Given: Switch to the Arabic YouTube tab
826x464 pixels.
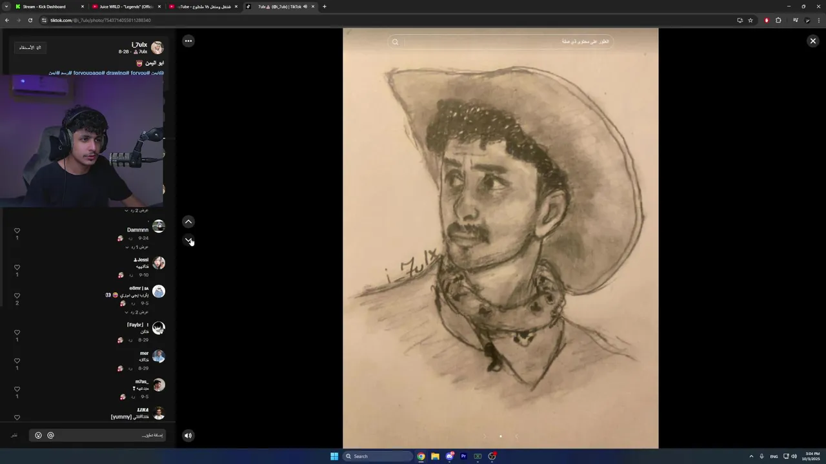Looking at the screenshot, I should (x=203, y=6).
